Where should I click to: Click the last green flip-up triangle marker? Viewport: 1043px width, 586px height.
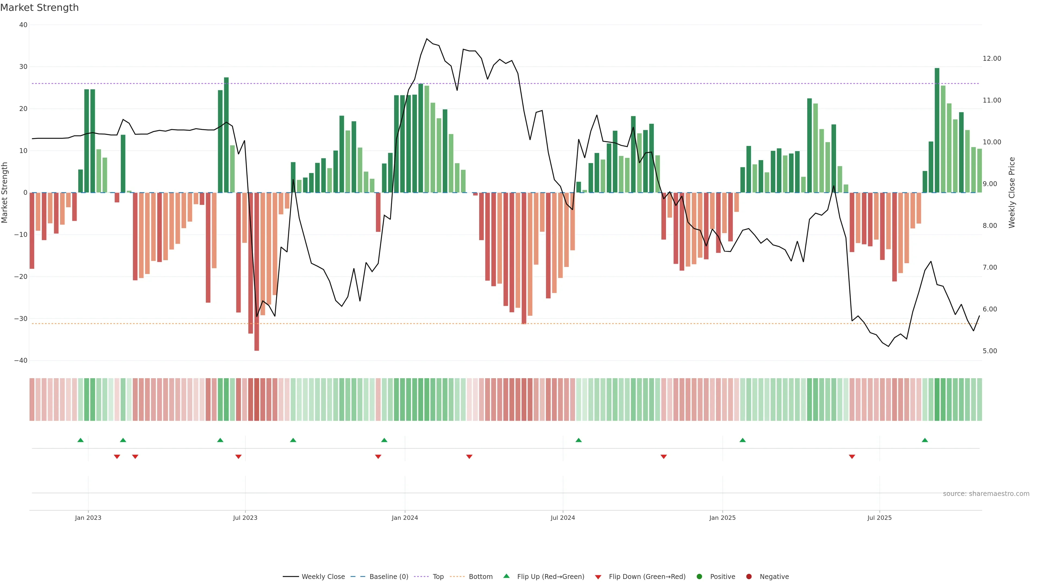pyautogui.click(x=925, y=440)
